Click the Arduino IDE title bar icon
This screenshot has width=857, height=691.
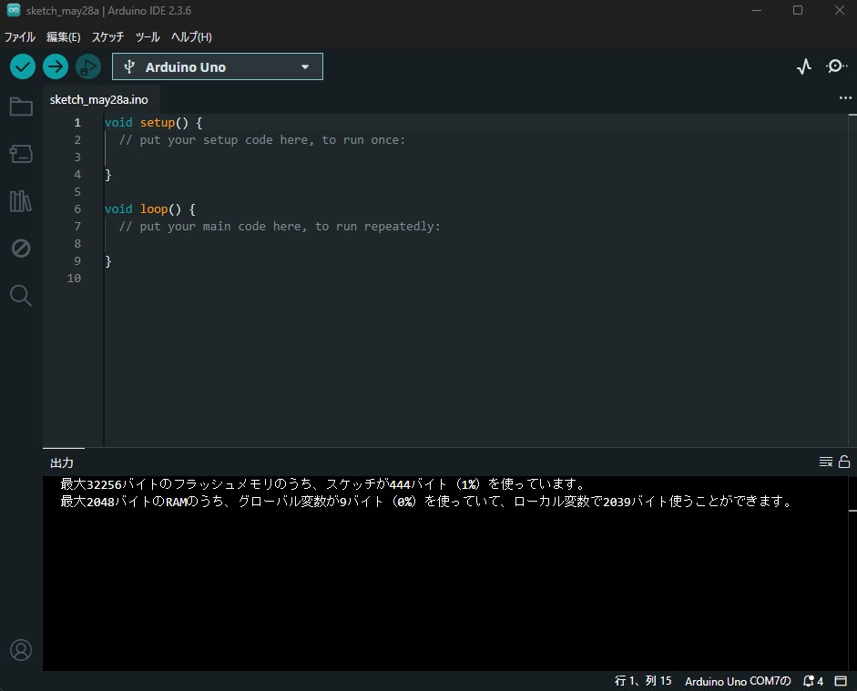(13, 10)
